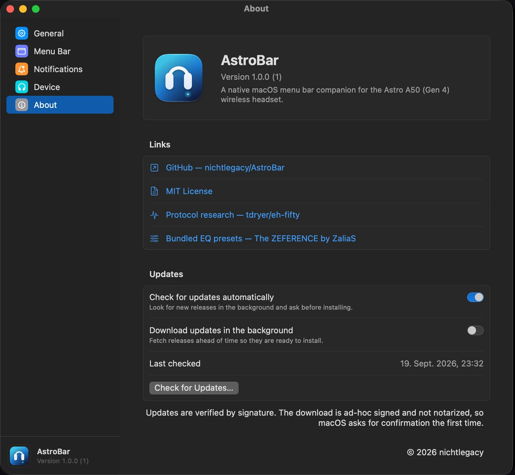Click the © 2026 nichtlegacy copyright text
Image resolution: width=515 pixels, height=475 pixels.
(x=445, y=453)
